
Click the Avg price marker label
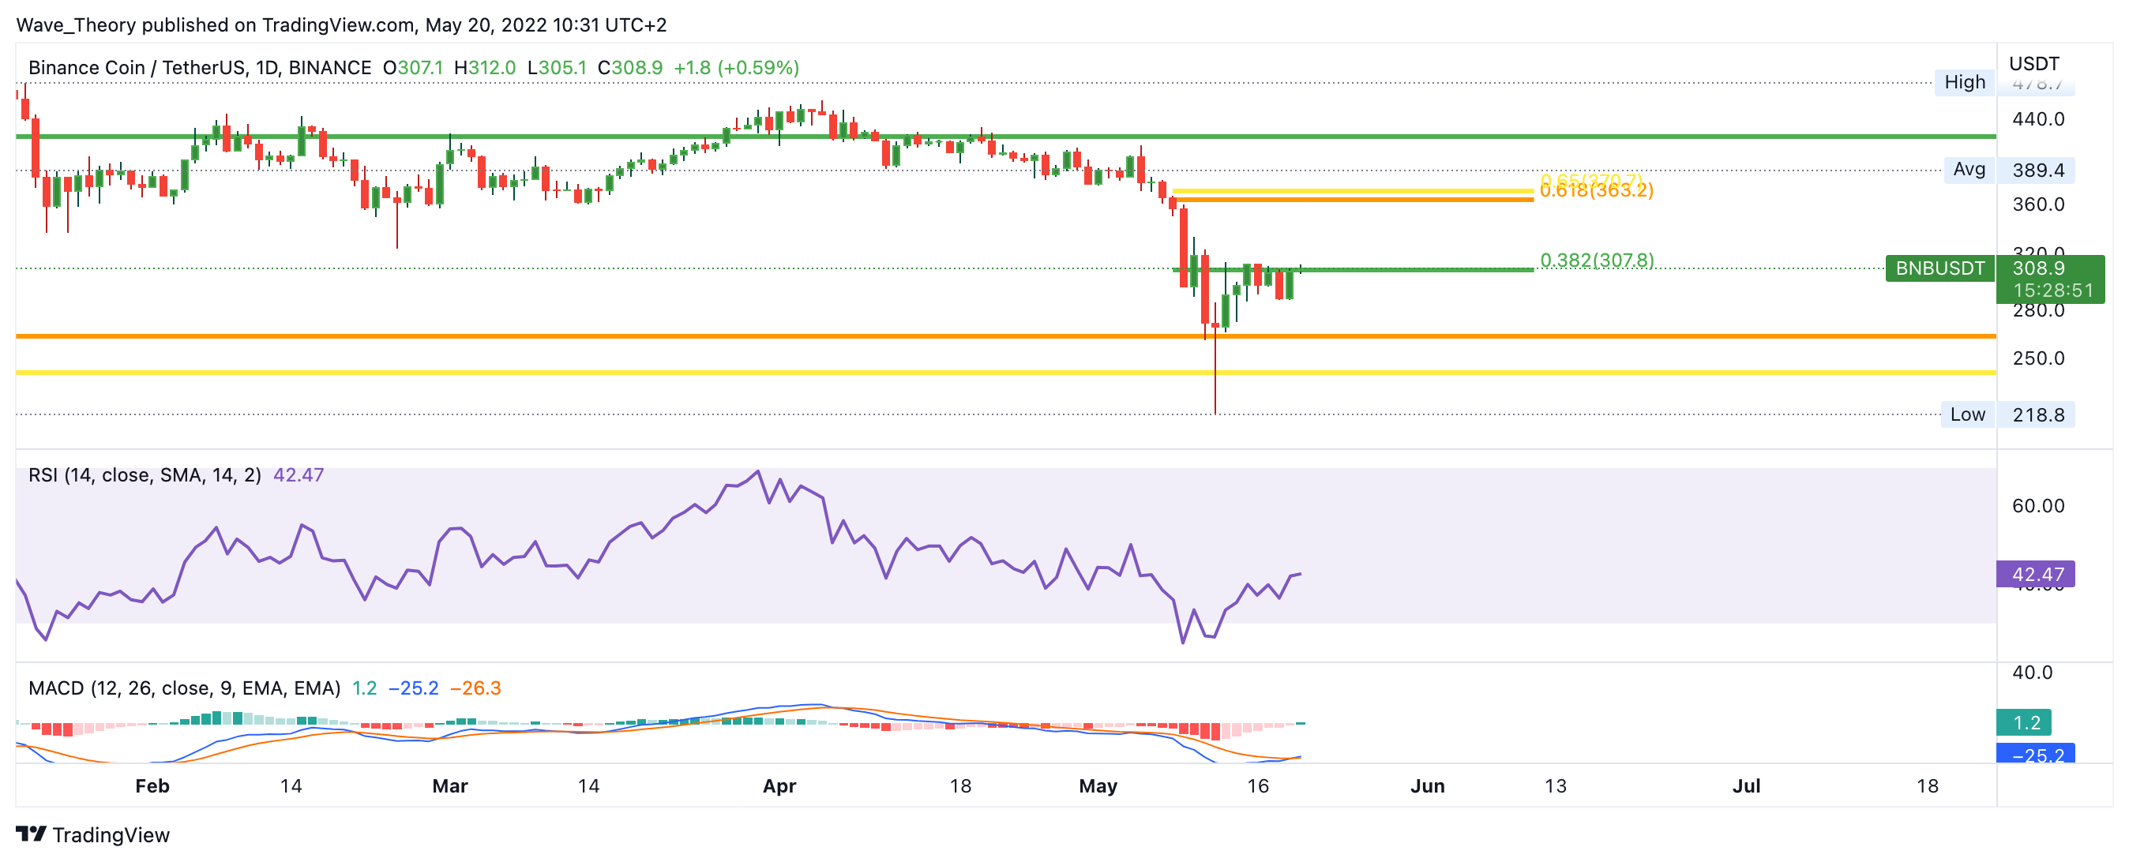[x=1968, y=170]
